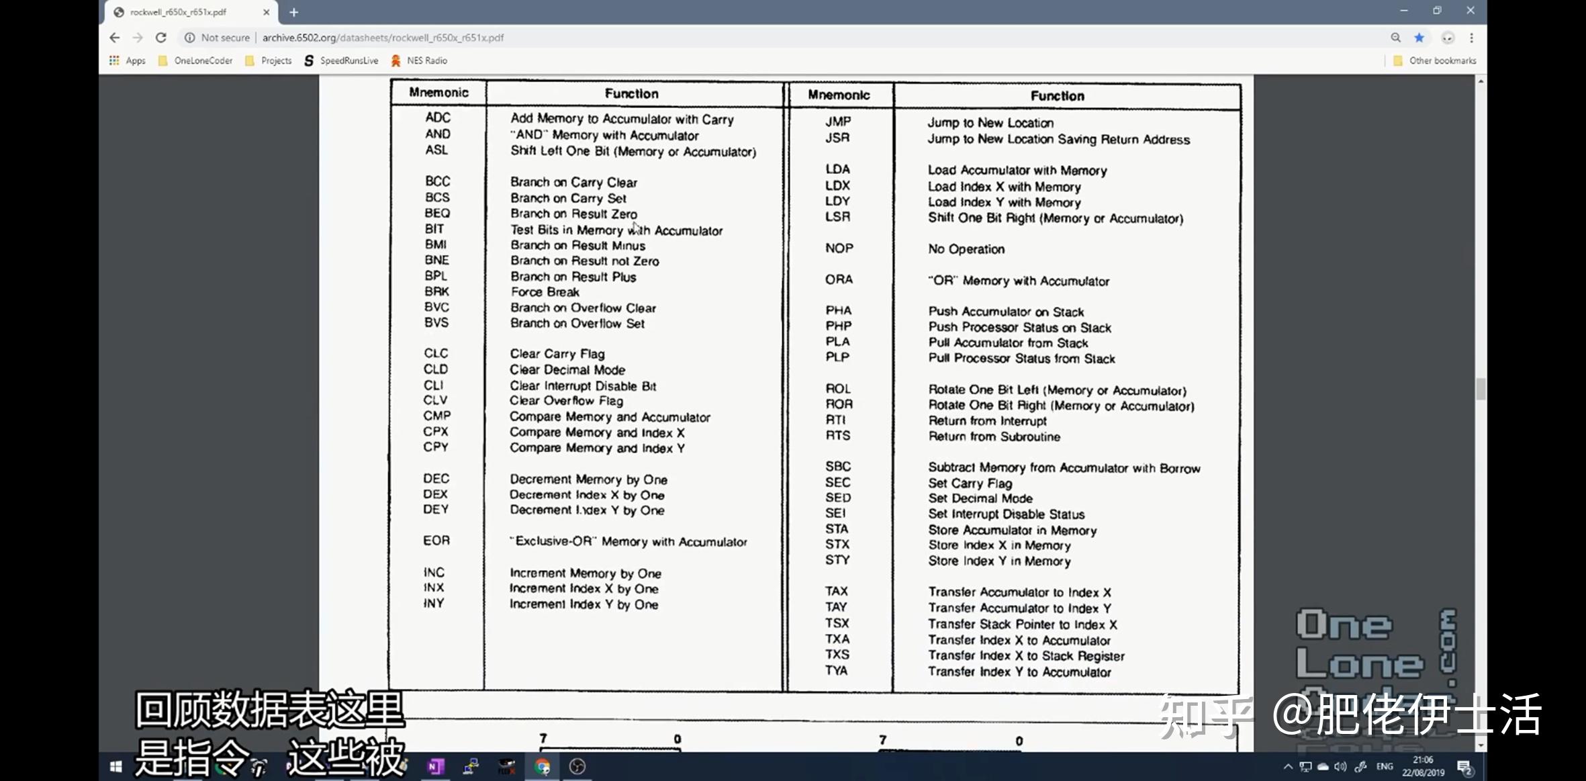
Task: Open a new browser tab
Action: click(x=293, y=12)
